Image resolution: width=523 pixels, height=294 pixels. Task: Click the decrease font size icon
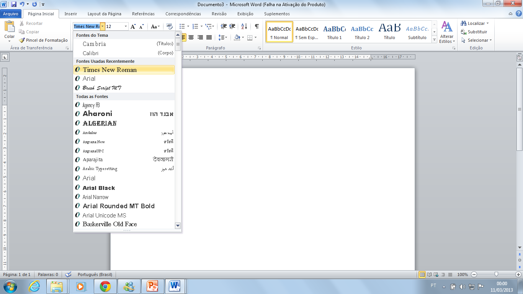pos(142,26)
